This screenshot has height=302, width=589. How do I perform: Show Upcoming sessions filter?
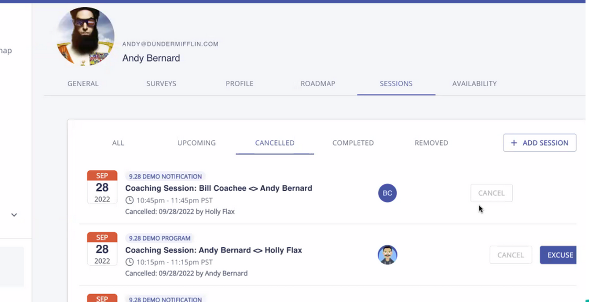pyautogui.click(x=196, y=143)
